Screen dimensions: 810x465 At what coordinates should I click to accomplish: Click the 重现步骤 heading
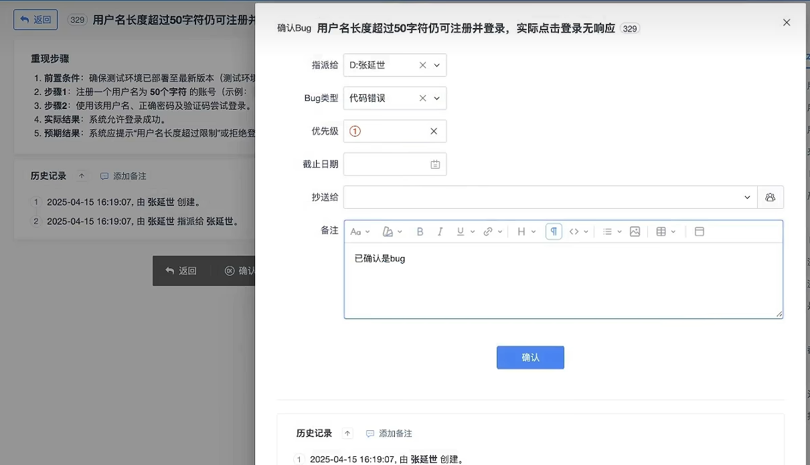pos(50,59)
